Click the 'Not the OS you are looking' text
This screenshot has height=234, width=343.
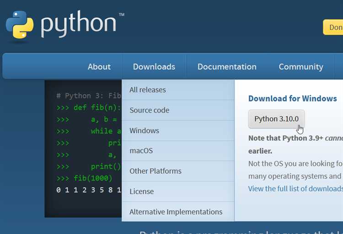click(295, 164)
